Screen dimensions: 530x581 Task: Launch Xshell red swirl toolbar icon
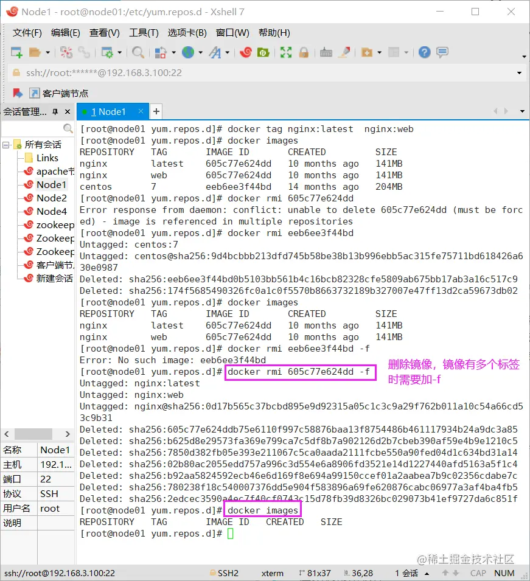[246, 52]
